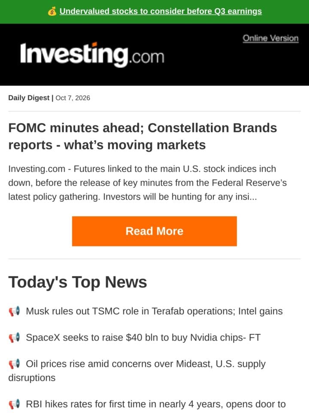Click megaphone icon beside RBI hikes headline
This screenshot has height=413, width=309.
pyautogui.click(x=14, y=404)
